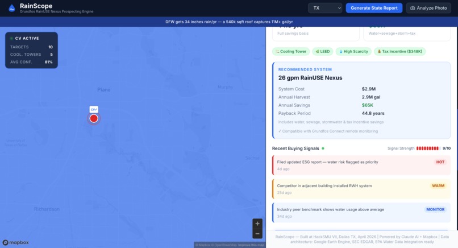
Task: Click the CV ACTIVE status indicator
Action: [24, 38]
